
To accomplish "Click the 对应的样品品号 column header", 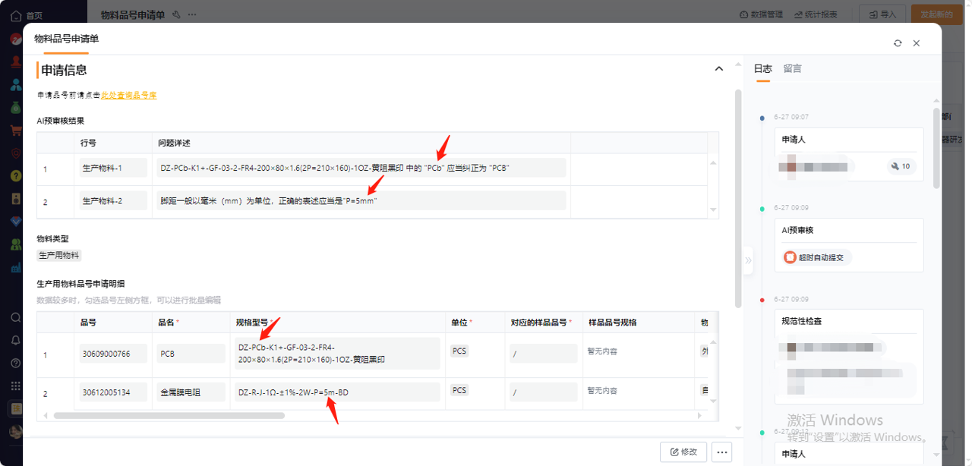I will pos(538,323).
